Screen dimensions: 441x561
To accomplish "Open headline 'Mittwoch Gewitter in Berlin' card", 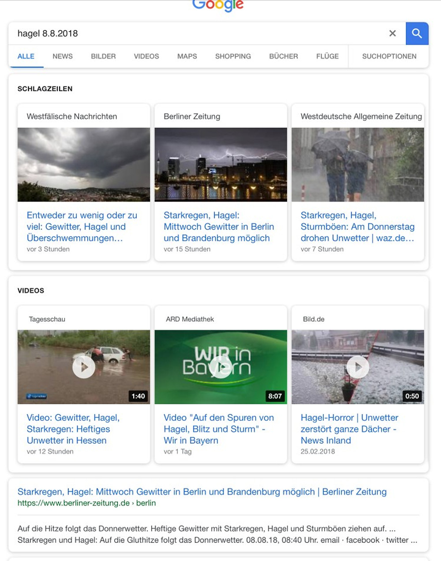I will tap(219, 227).
